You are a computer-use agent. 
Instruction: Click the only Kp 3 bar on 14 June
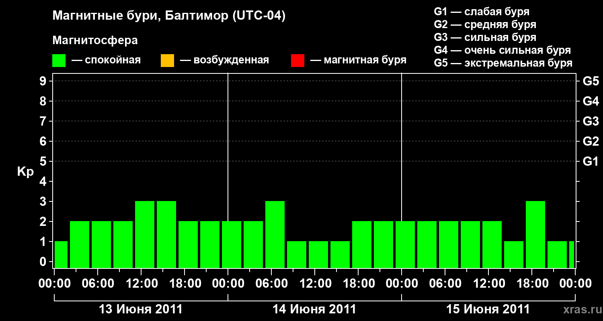275,234
